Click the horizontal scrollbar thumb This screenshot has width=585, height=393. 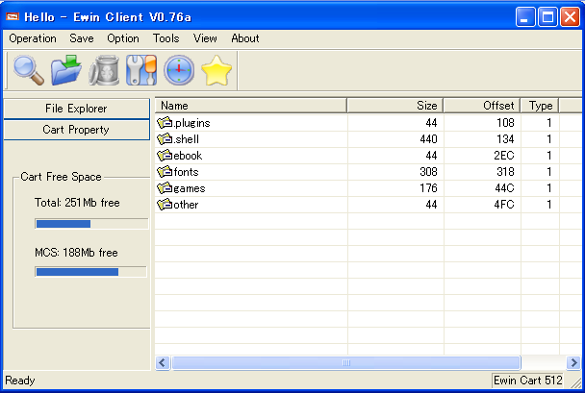coord(345,362)
